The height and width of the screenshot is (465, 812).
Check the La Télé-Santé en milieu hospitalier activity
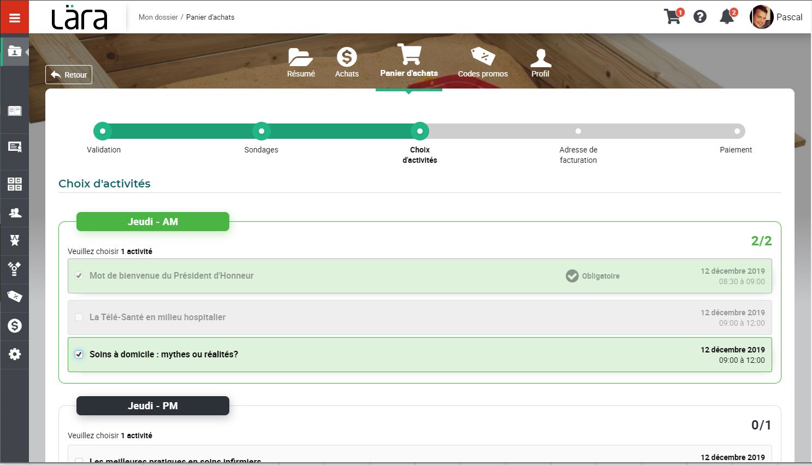point(79,317)
